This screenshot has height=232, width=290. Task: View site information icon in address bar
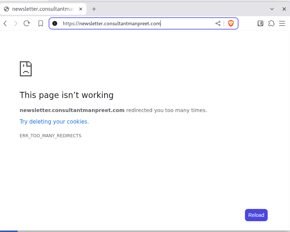(x=55, y=23)
